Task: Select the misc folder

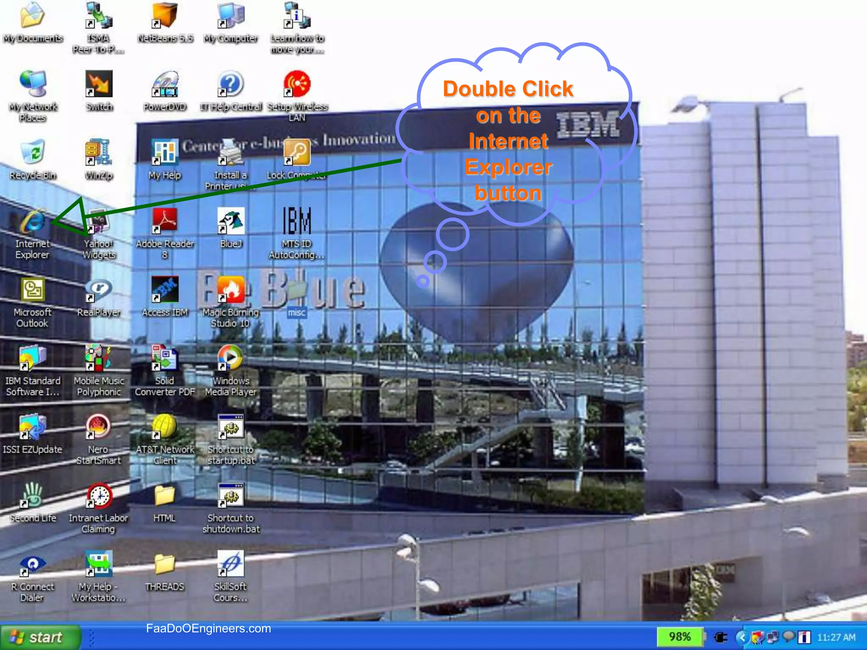Action: 297,289
